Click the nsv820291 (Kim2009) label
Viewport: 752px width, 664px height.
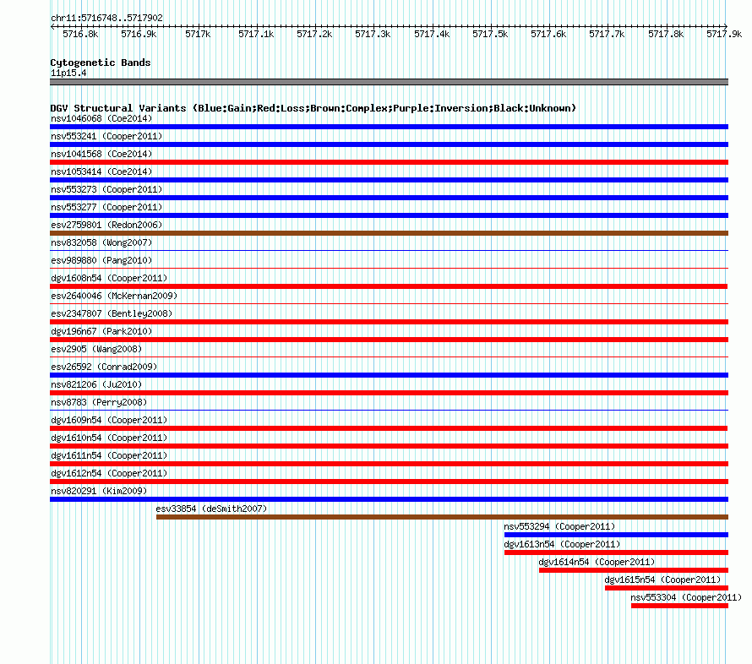click(x=99, y=491)
